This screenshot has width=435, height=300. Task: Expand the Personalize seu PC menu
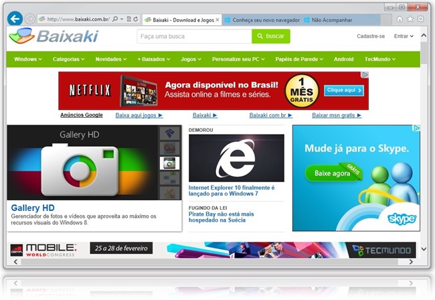pyautogui.click(x=238, y=59)
